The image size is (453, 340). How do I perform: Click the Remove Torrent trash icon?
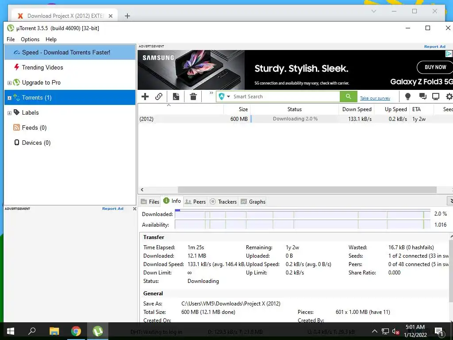tap(193, 97)
